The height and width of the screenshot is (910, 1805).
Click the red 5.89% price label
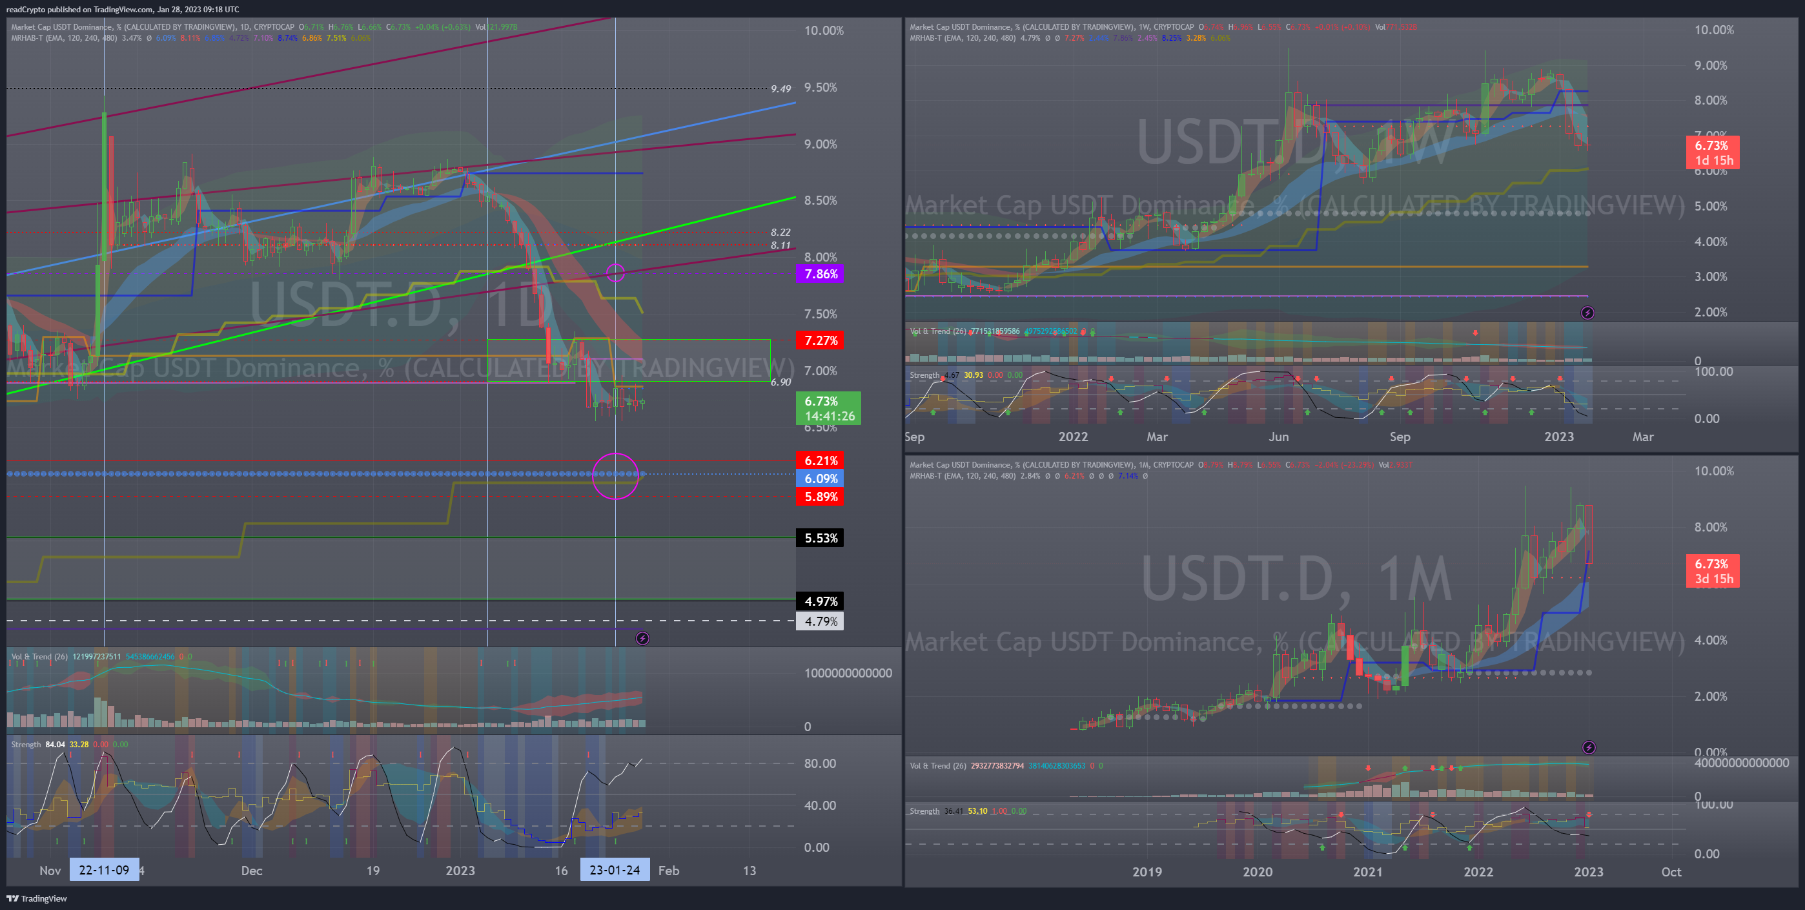point(820,497)
